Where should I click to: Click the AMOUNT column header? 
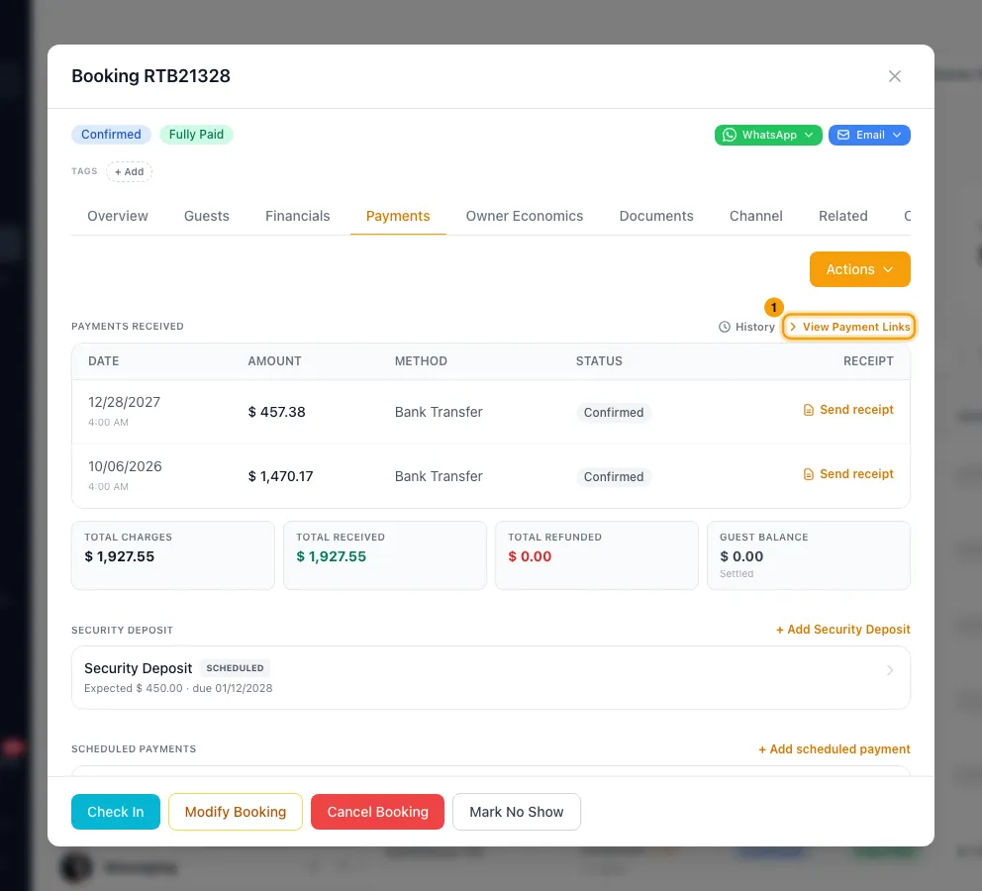[274, 361]
